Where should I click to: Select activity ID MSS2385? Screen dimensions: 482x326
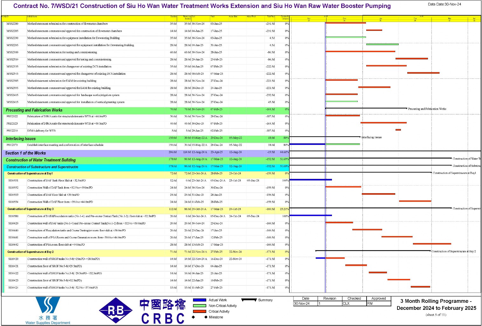(12, 81)
